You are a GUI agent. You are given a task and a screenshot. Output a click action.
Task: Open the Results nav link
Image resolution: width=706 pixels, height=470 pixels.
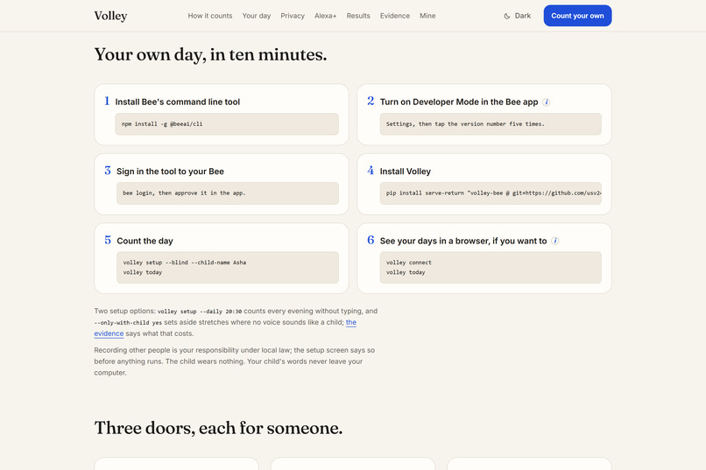click(x=358, y=16)
